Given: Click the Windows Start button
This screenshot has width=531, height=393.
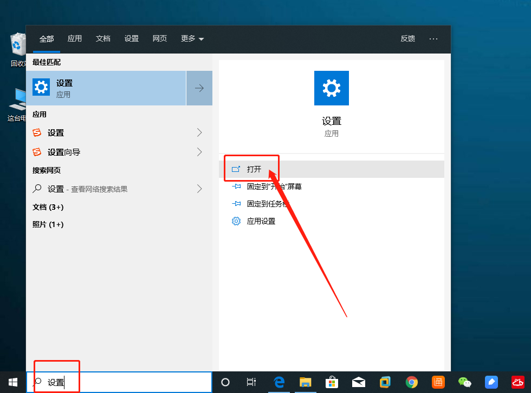Looking at the screenshot, I should [x=13, y=382].
